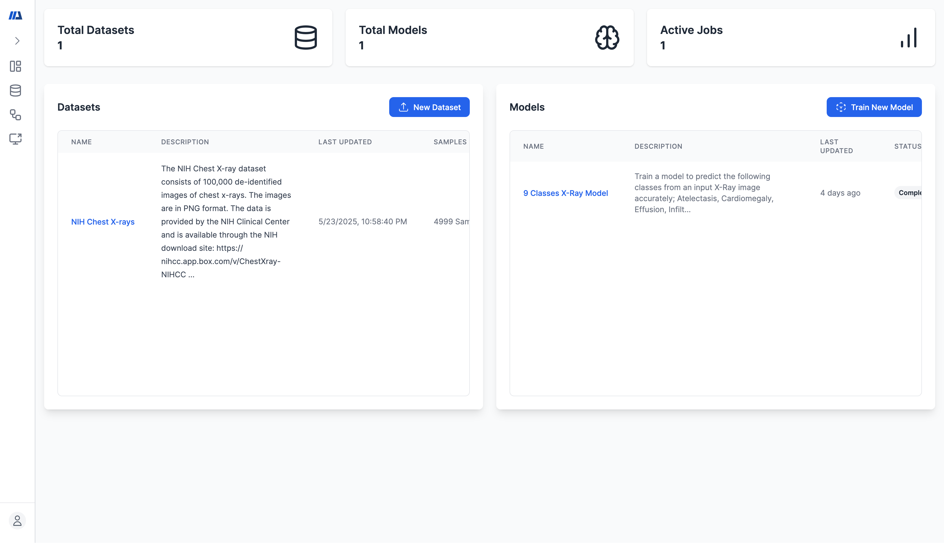Click the app logo in sidebar
The image size is (944, 543).
click(x=16, y=16)
